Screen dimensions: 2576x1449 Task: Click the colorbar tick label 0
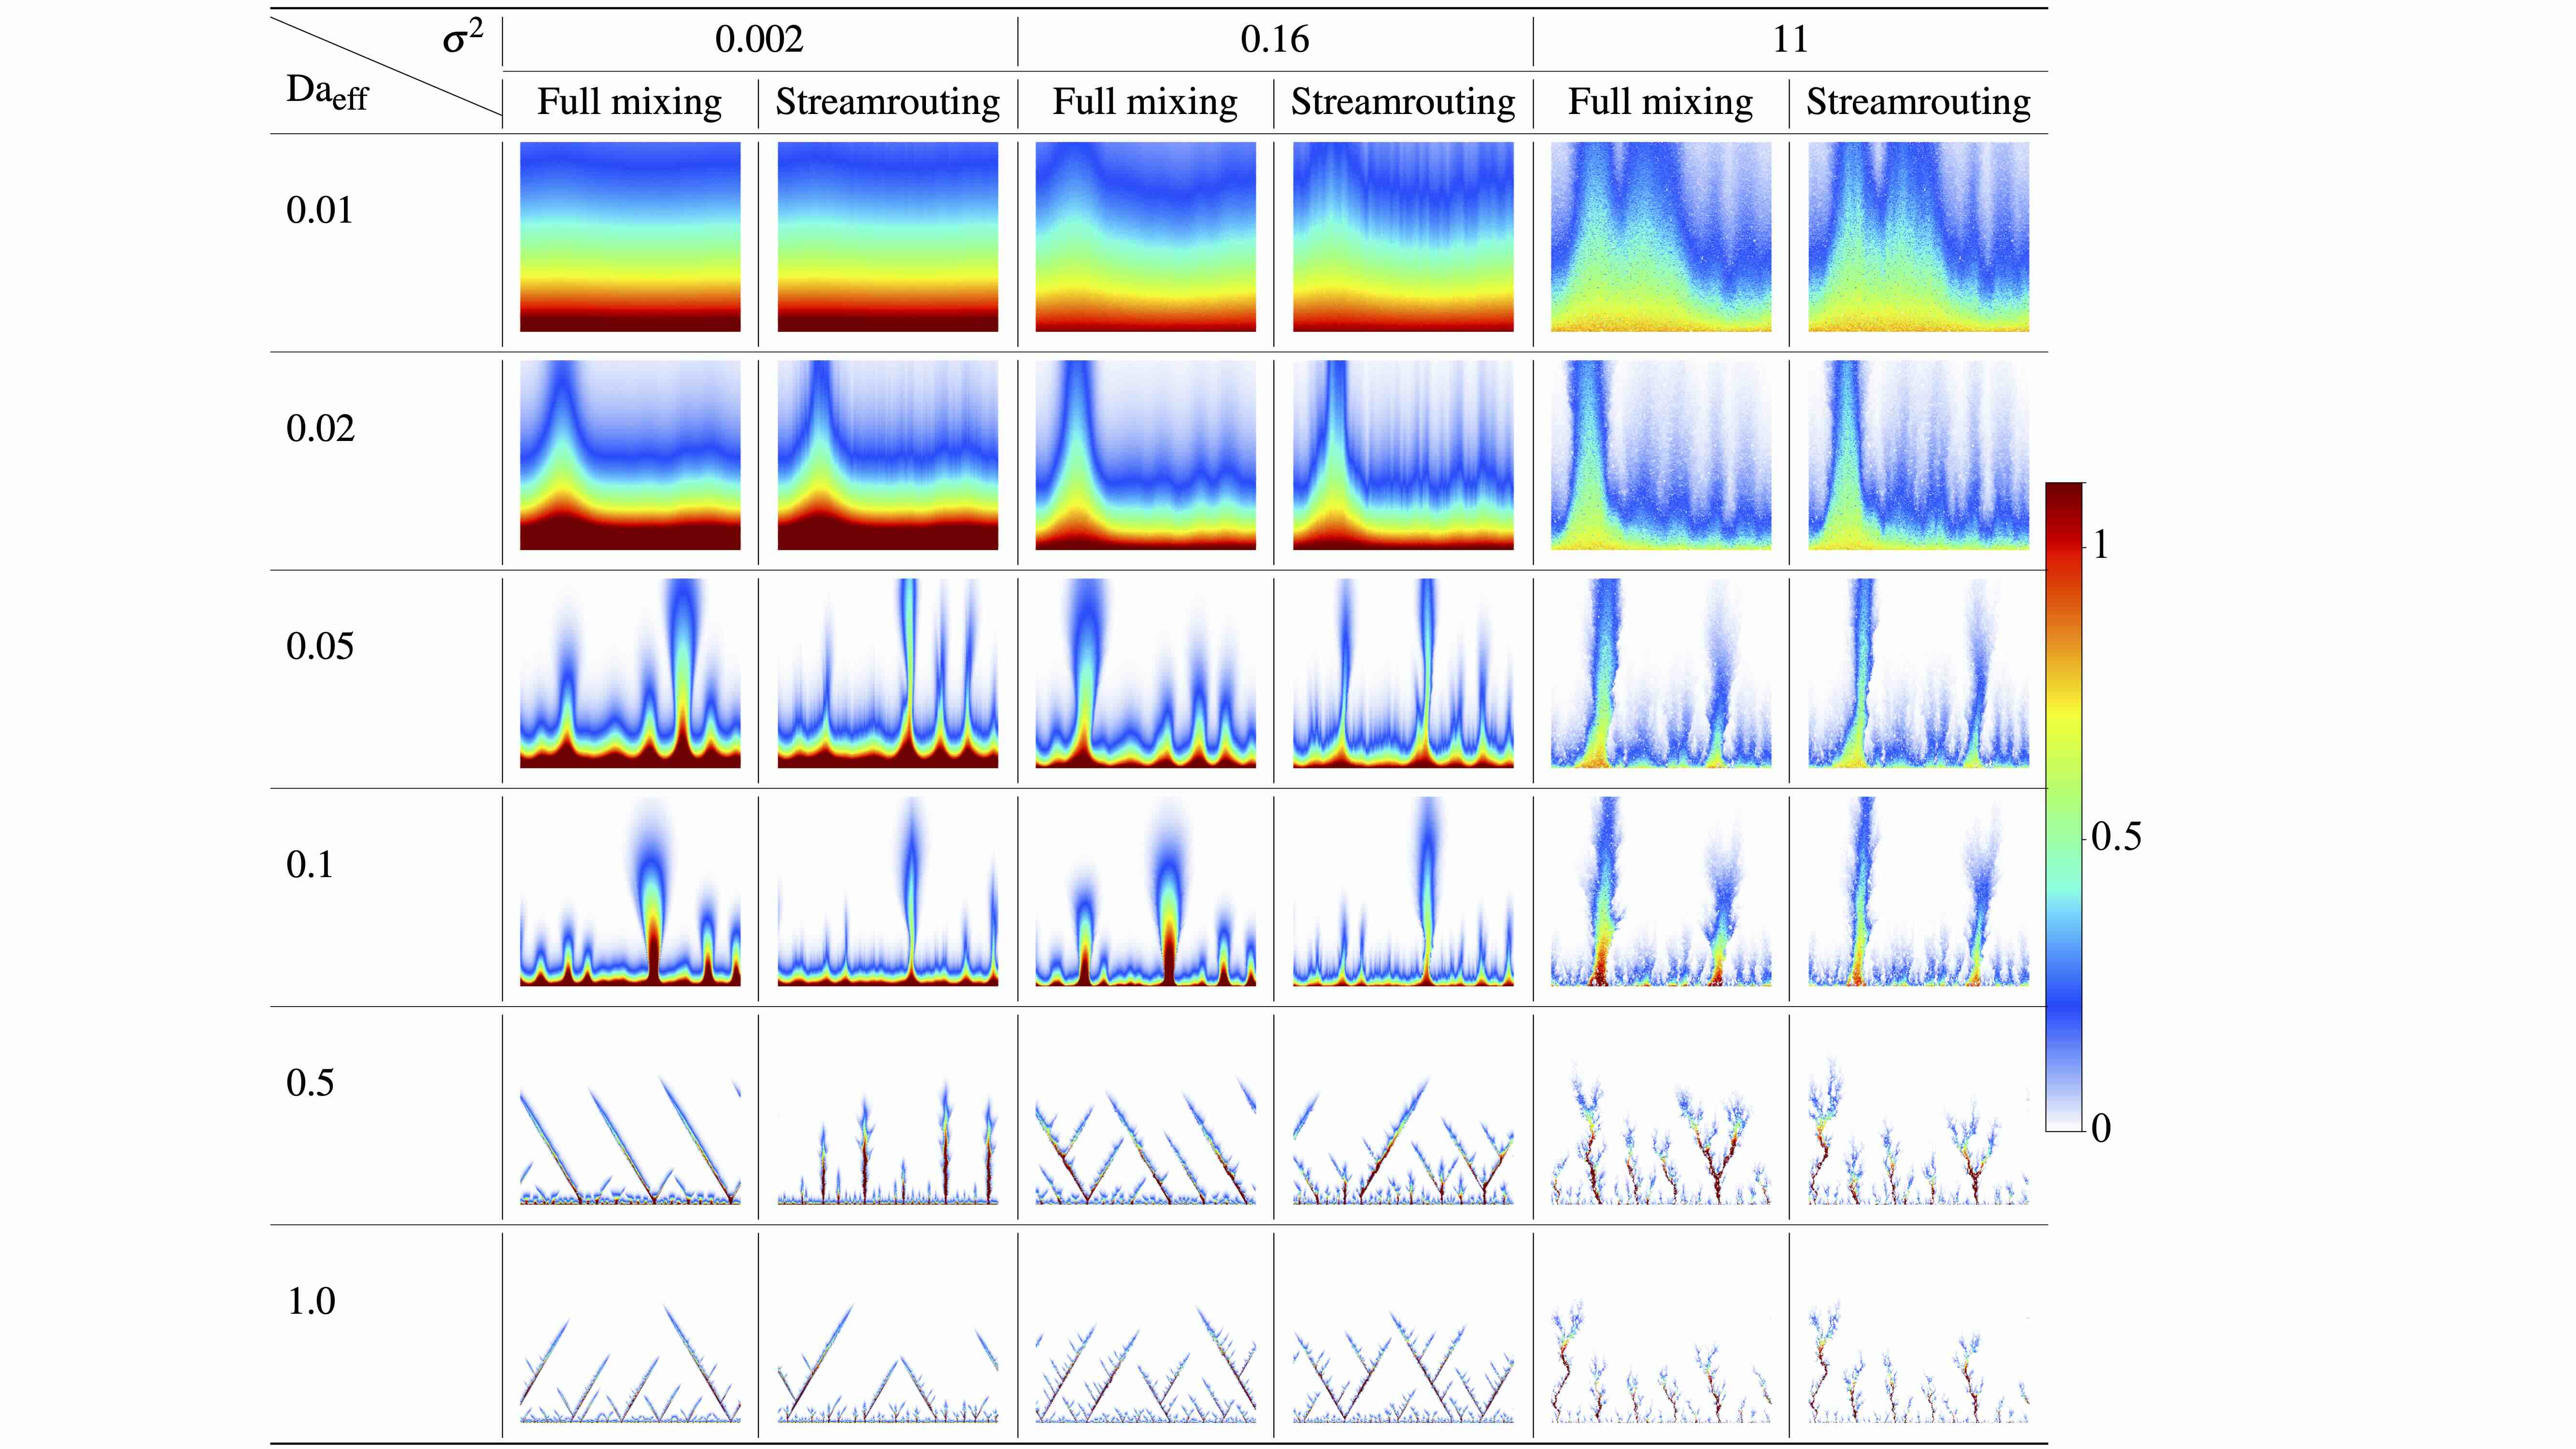[2101, 1128]
